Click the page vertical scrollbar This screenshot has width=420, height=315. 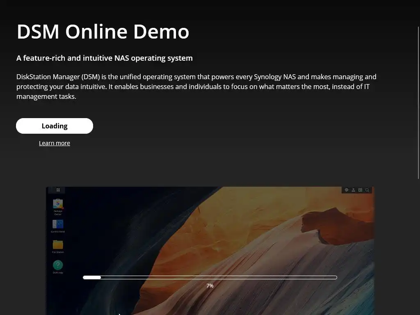click(x=418, y=103)
